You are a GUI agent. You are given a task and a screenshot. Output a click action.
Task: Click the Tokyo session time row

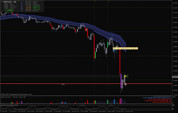pos(31,3)
